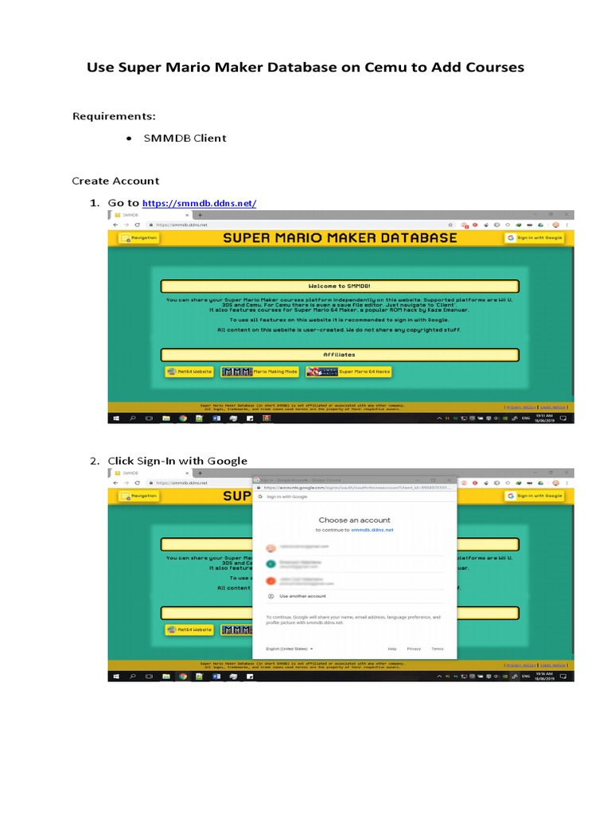Image resolution: width=611 pixels, height=815 pixels.
Task: Click browser back arrow in step 2 screenshot
Action: (115, 483)
